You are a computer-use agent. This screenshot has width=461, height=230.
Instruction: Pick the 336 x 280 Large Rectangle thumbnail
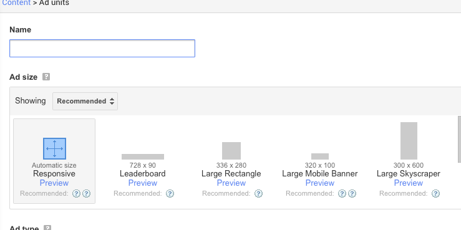(x=231, y=151)
